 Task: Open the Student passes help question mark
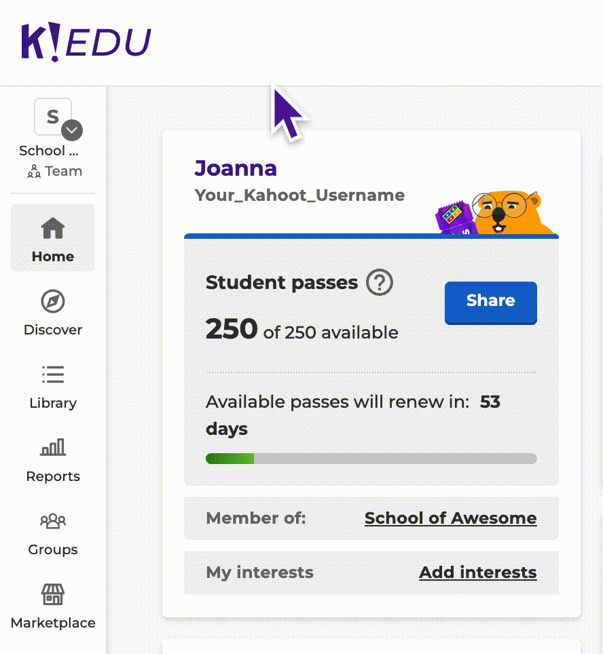pyautogui.click(x=381, y=283)
